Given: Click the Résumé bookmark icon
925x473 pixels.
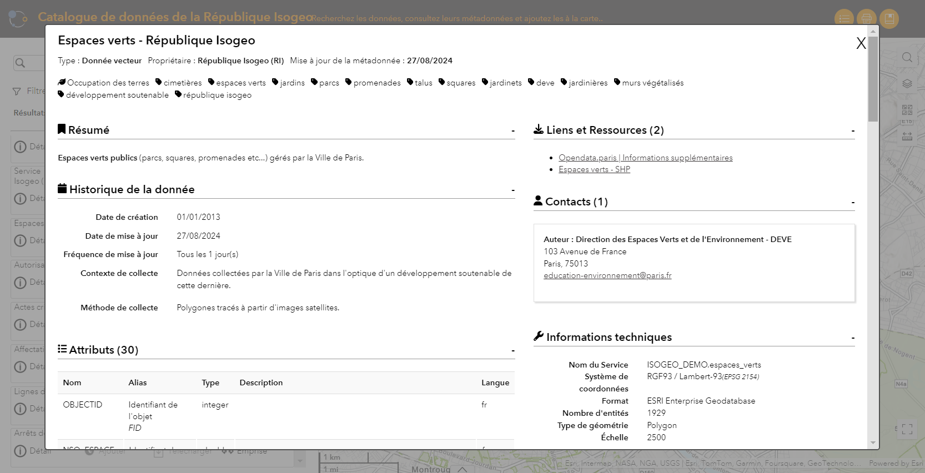Looking at the screenshot, I should [x=62, y=129].
